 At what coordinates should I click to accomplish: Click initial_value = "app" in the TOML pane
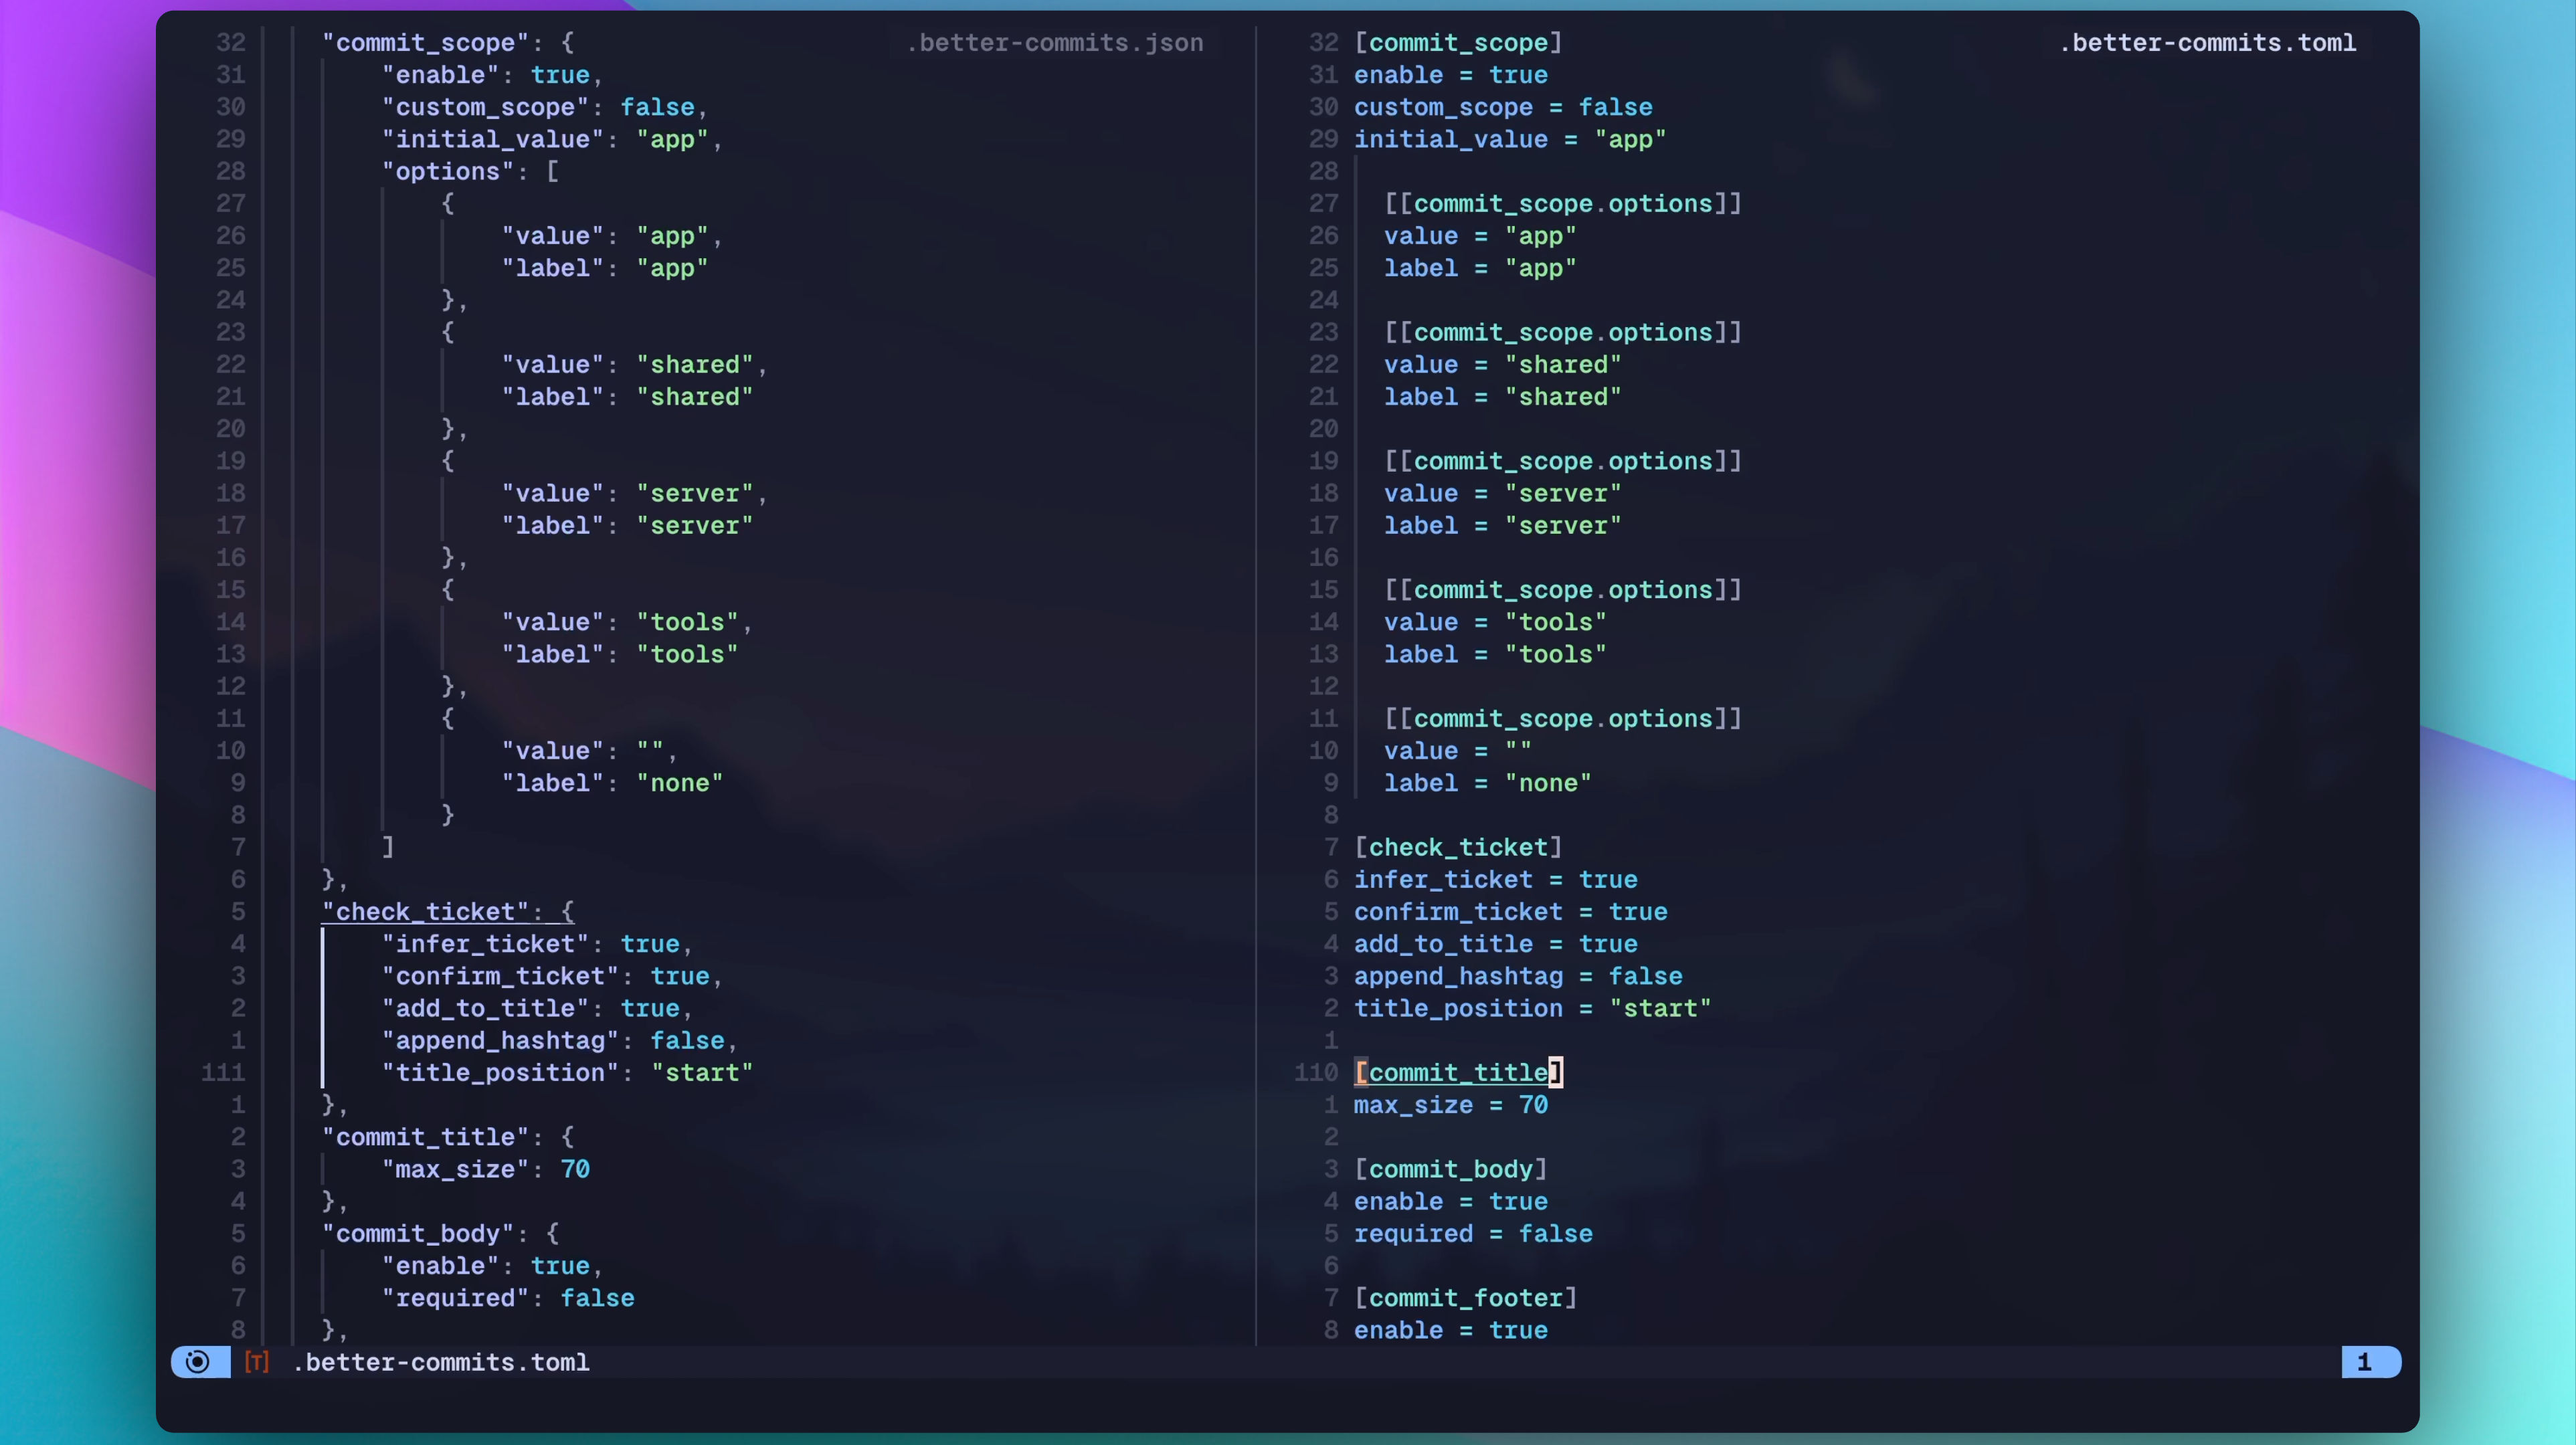coord(1510,139)
